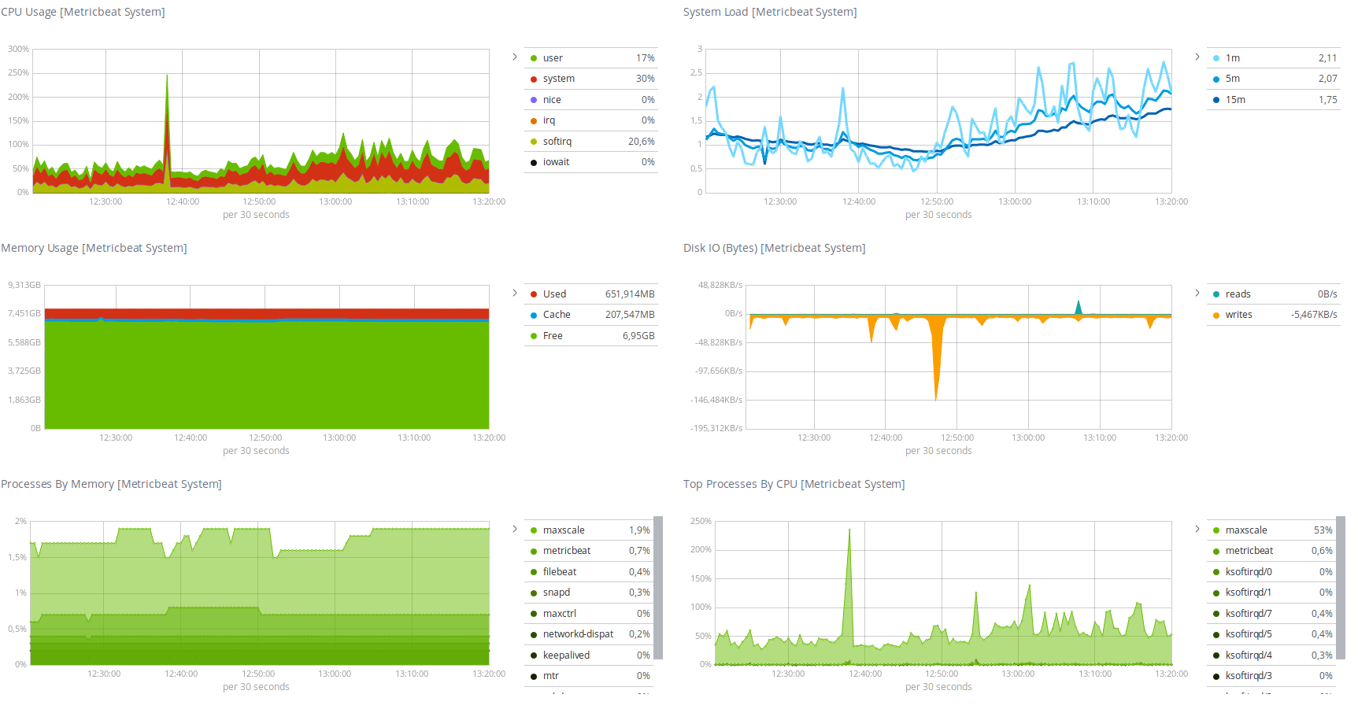The height and width of the screenshot is (709, 1358).
Task: Toggle the Disk IO legend arrow
Action: tap(1197, 293)
